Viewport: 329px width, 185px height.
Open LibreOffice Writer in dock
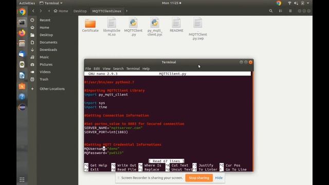[22, 76]
